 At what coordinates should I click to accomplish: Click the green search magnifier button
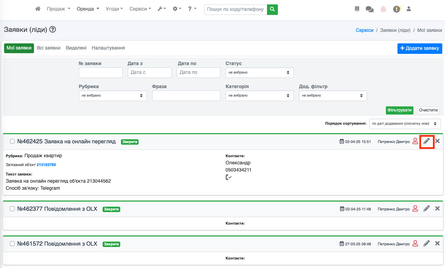point(272,9)
